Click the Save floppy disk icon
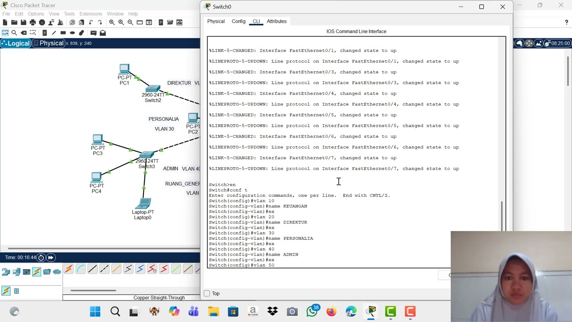572x322 pixels. point(23,22)
